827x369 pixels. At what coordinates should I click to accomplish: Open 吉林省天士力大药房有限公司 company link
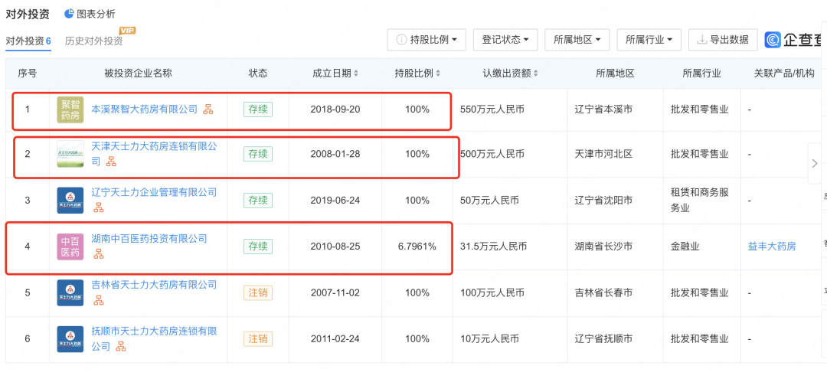pyautogui.click(x=154, y=285)
